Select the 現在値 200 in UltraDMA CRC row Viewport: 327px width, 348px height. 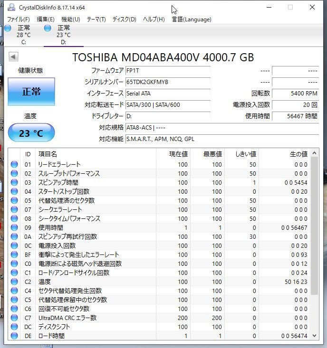[x=183, y=318]
